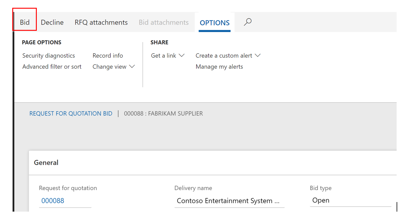Select the OPTIONS ribbon tab
This screenshot has height=217, width=402.
coord(214,23)
